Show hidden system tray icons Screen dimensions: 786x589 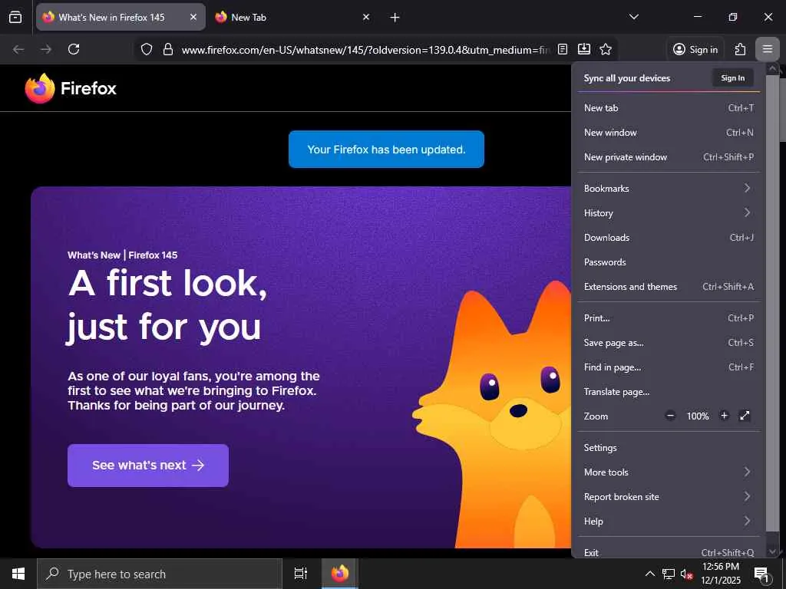pos(649,574)
